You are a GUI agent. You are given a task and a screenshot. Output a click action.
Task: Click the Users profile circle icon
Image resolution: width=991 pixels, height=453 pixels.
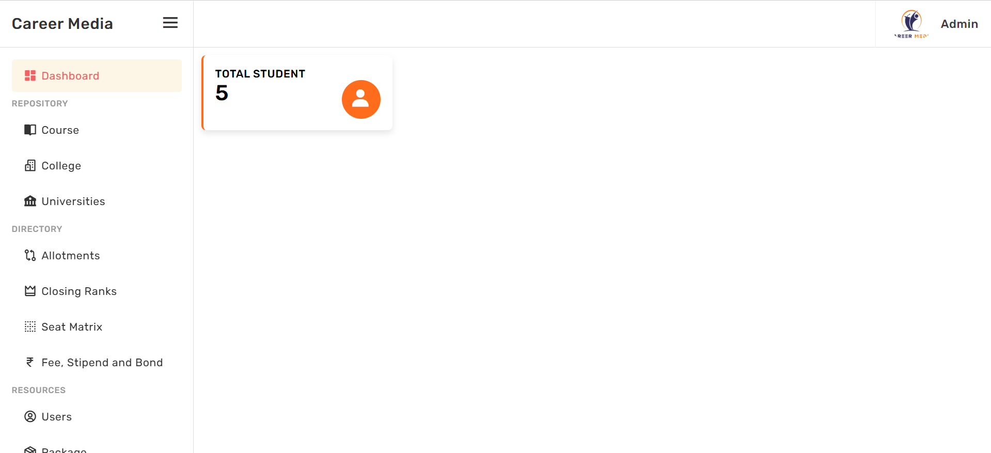click(30, 416)
